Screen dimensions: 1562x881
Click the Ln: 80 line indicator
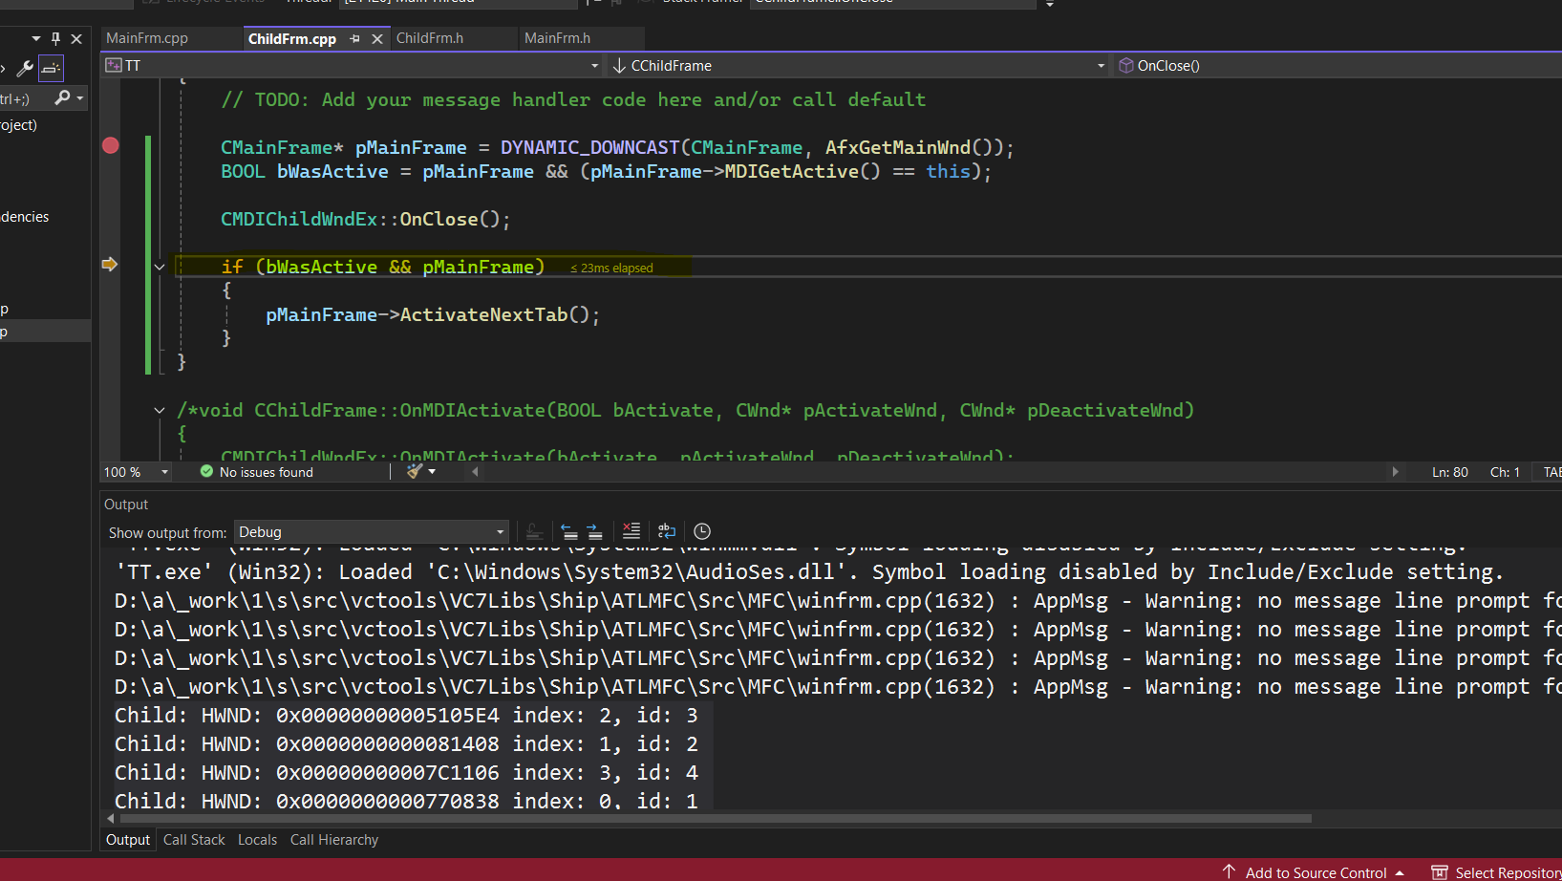pos(1449,472)
